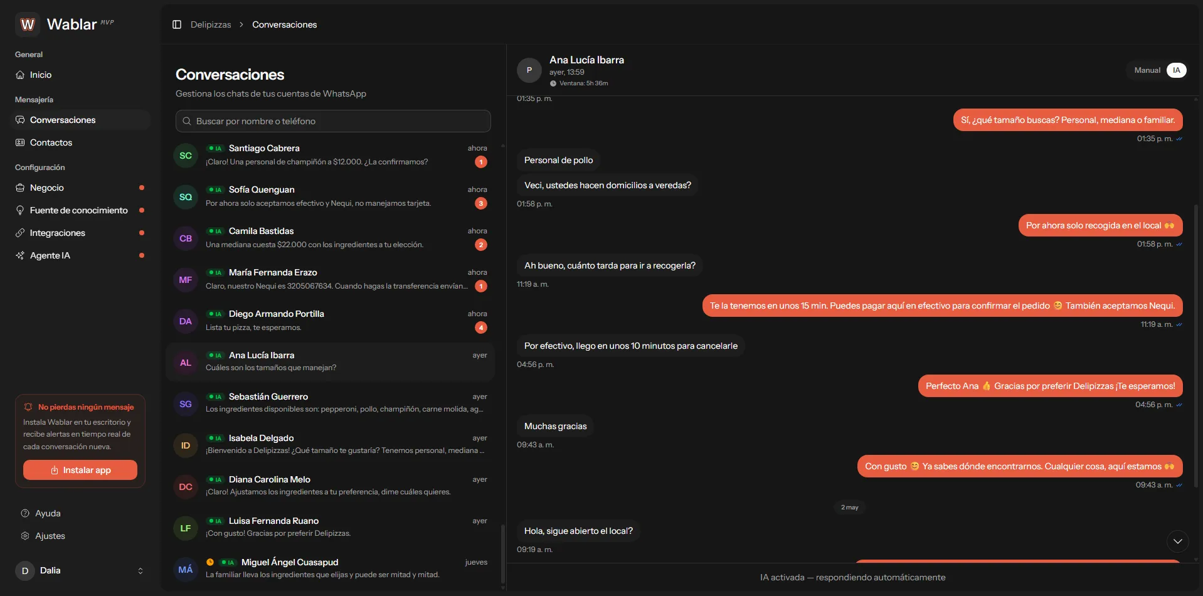Screen dimensions: 1203x596
Task: Open Agente IA menu item
Action: coord(80,255)
